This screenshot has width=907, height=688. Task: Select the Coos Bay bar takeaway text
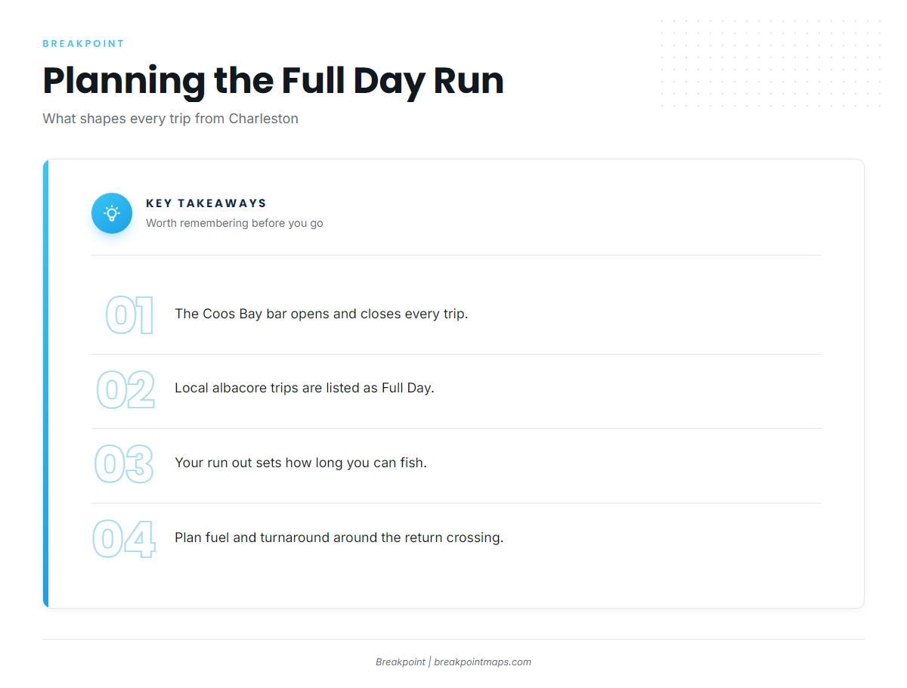(x=321, y=314)
